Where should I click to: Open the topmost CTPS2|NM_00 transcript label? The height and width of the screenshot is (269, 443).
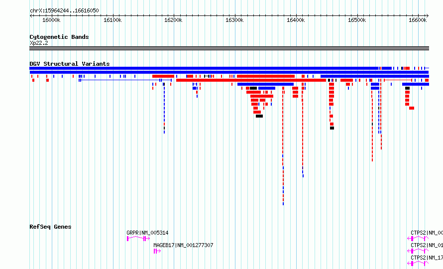[x=427, y=233]
